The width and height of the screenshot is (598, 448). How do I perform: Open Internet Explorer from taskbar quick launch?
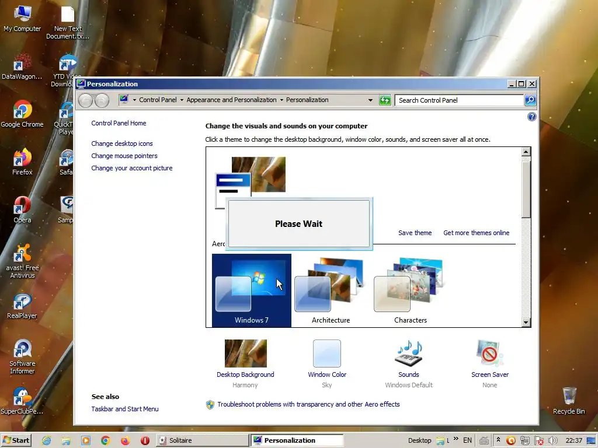click(x=47, y=441)
